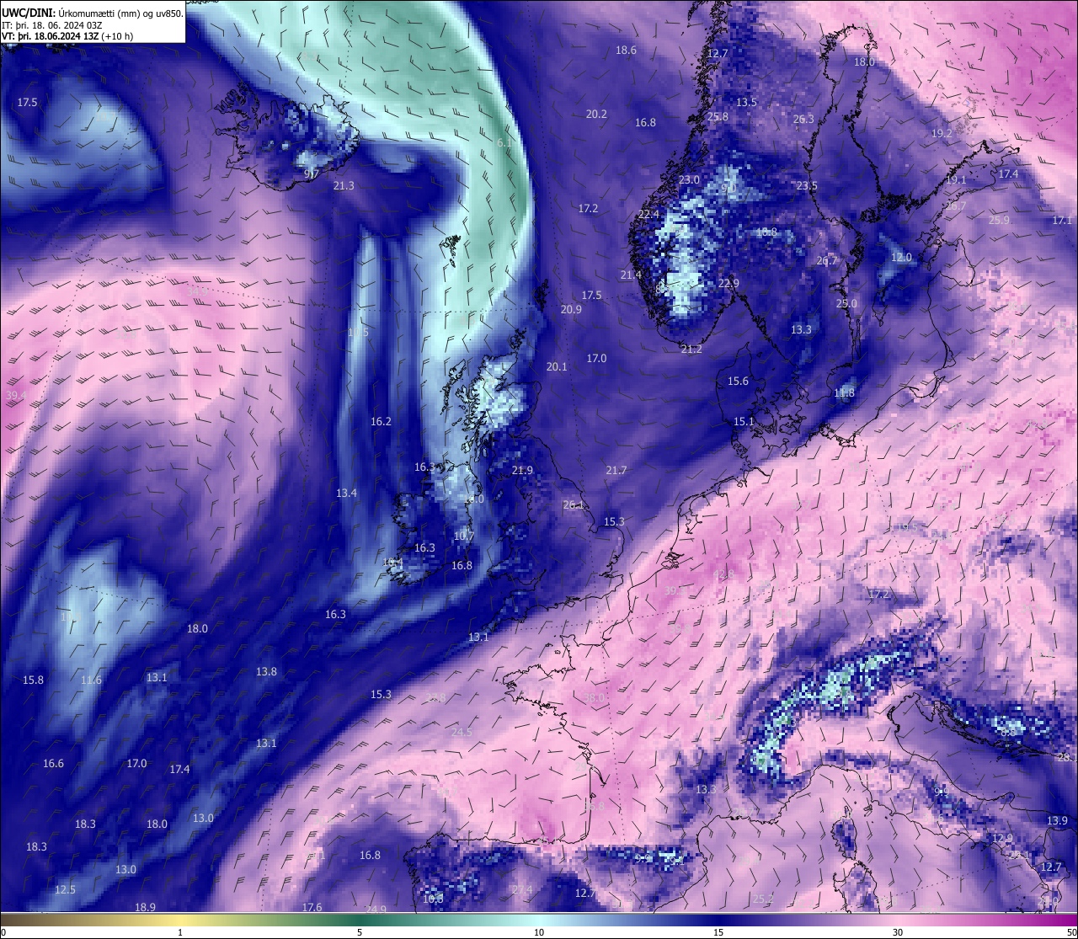
Task: Click the 15 tick on the color scale
Action: click(718, 932)
